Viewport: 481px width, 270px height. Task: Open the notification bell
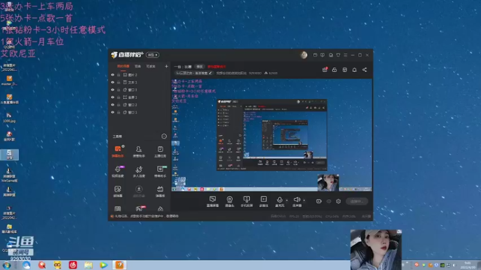[x=354, y=70]
